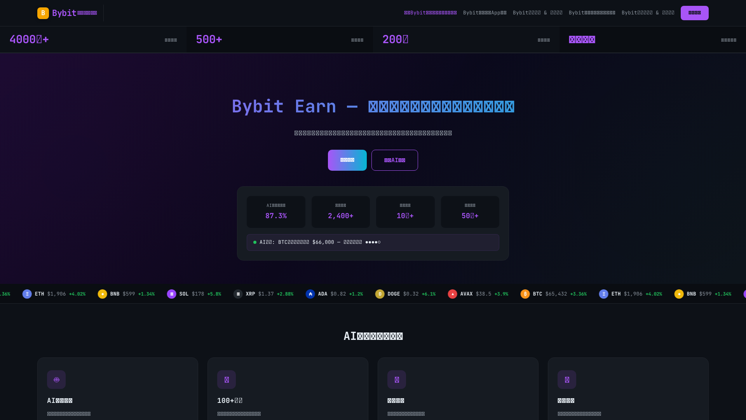The width and height of the screenshot is (746, 420).
Task: Click the AVAX token icon
Action: [x=453, y=294]
